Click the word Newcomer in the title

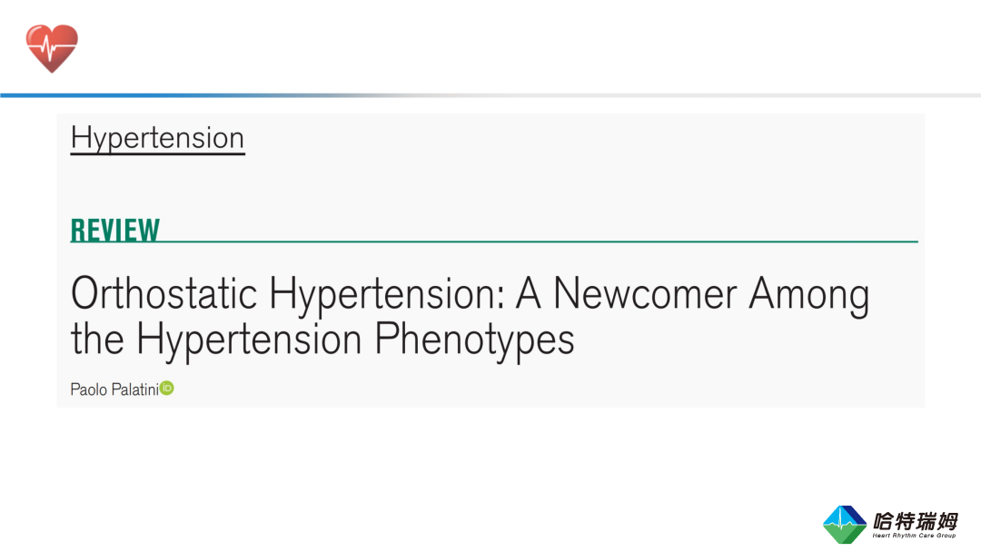[645, 292]
